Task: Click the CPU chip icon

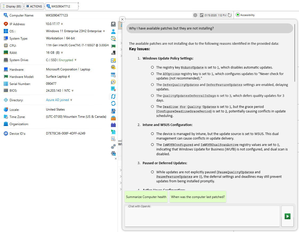Action: (6, 45)
